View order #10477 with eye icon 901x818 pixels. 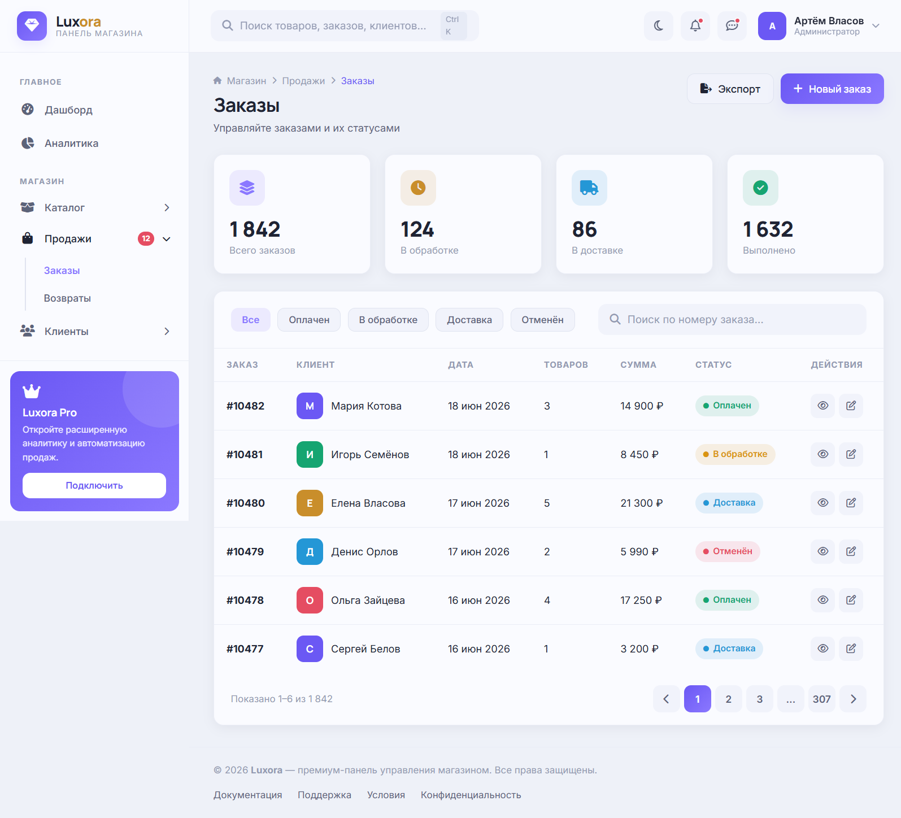click(823, 649)
